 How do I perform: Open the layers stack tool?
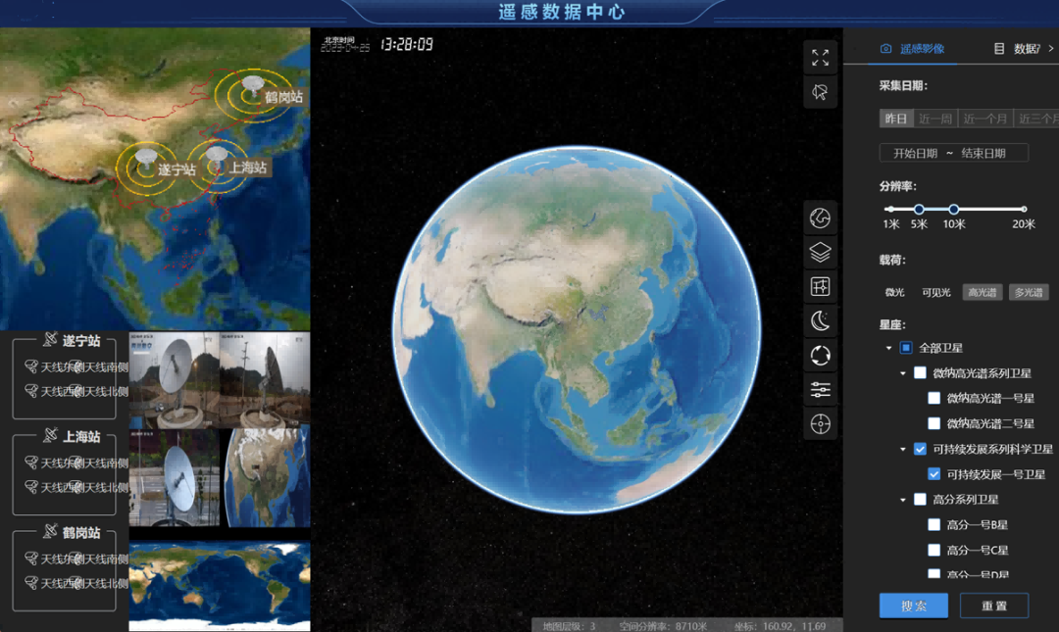pos(821,253)
